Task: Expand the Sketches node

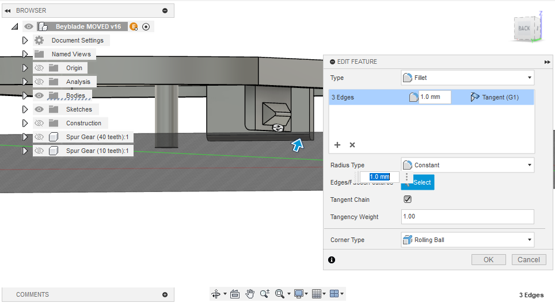Action: tap(25, 109)
